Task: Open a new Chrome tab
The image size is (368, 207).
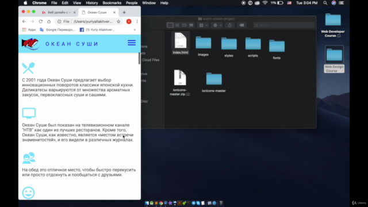Action: tap(124, 13)
